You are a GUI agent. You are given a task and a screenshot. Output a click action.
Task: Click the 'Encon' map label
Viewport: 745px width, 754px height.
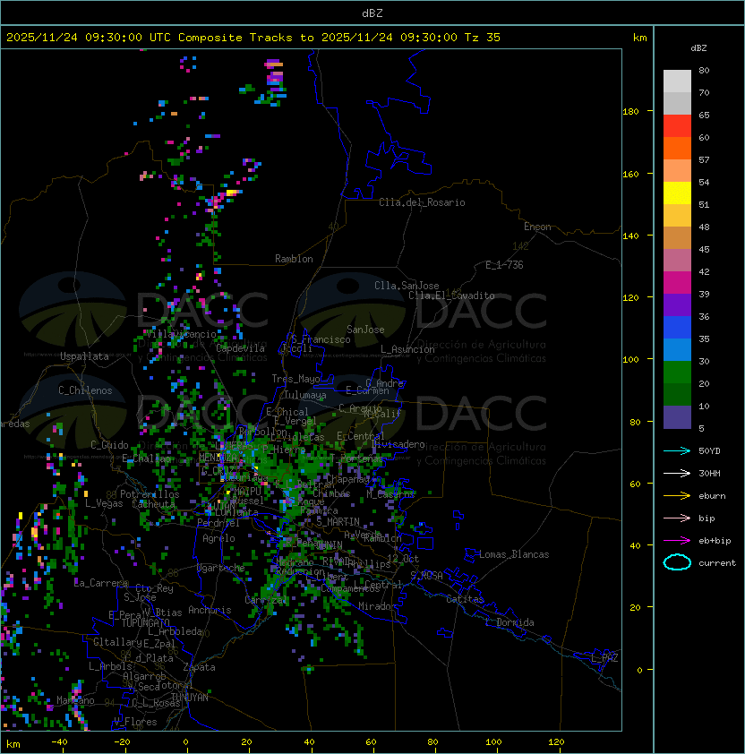tap(537, 227)
